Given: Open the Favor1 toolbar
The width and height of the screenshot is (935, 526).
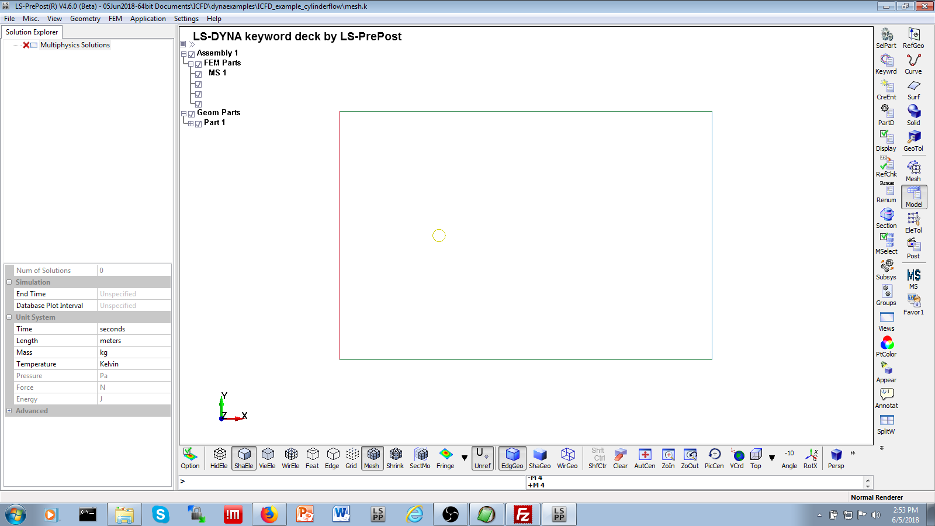Looking at the screenshot, I should coord(913,304).
